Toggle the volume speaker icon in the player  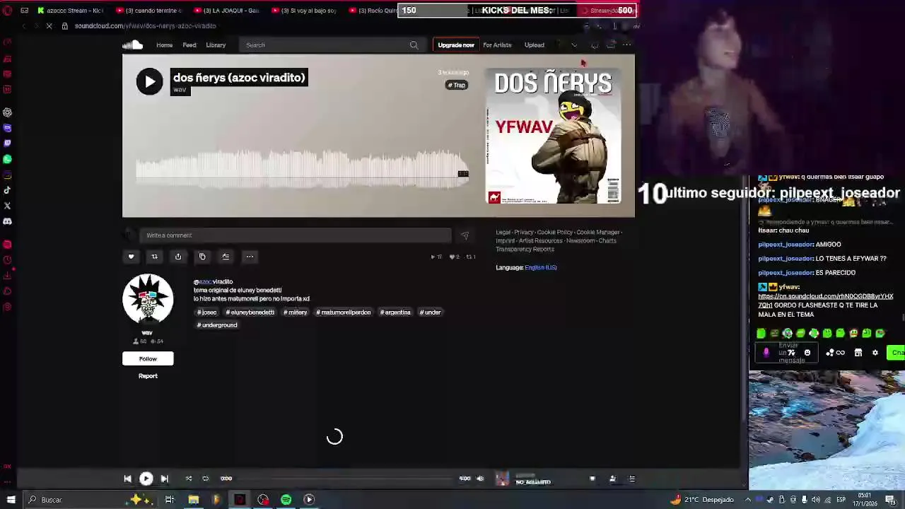tap(480, 479)
